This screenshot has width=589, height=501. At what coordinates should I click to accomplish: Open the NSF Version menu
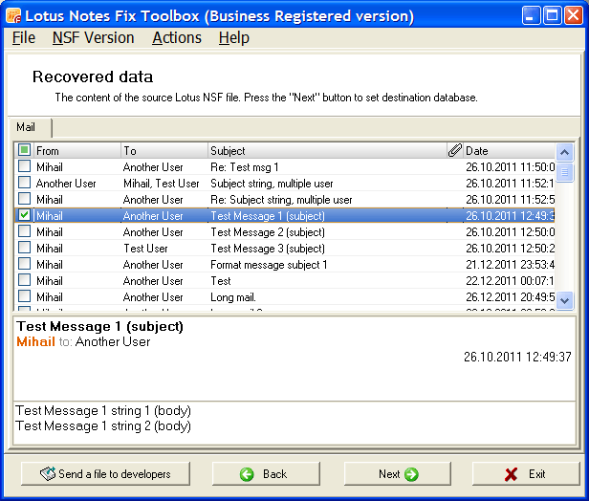pyautogui.click(x=93, y=38)
